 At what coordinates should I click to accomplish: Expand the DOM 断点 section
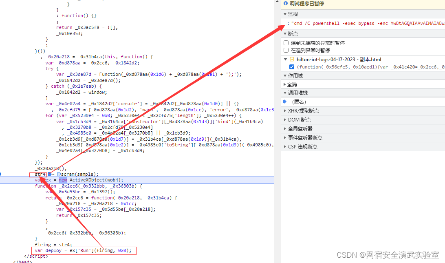pyautogui.click(x=285, y=120)
